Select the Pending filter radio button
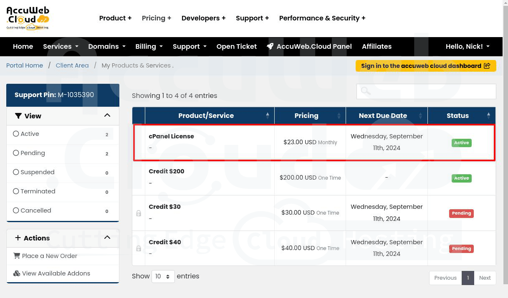Viewport: 508px width, 298px height. (x=16, y=153)
